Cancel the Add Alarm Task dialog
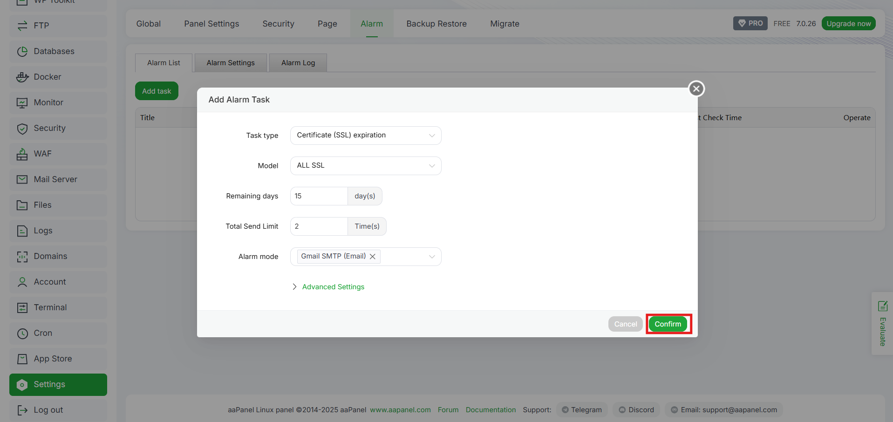Screen dimensions: 893x422 625,324
